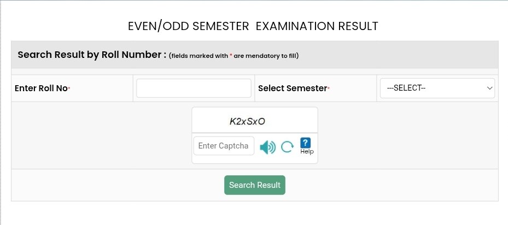The image size is (508, 225).
Task: Click the 'Enter Roll No' label
Action: (x=40, y=88)
